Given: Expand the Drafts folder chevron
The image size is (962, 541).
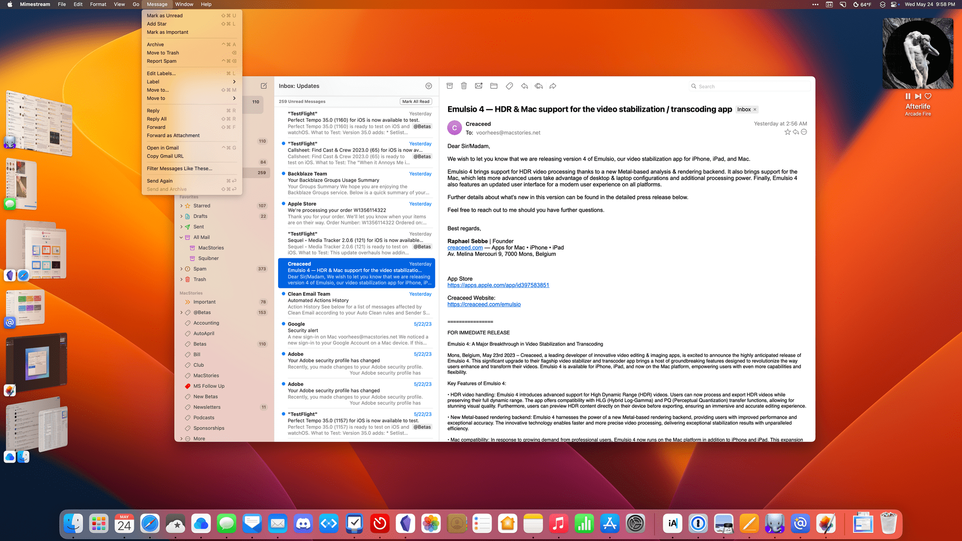Looking at the screenshot, I should (181, 216).
